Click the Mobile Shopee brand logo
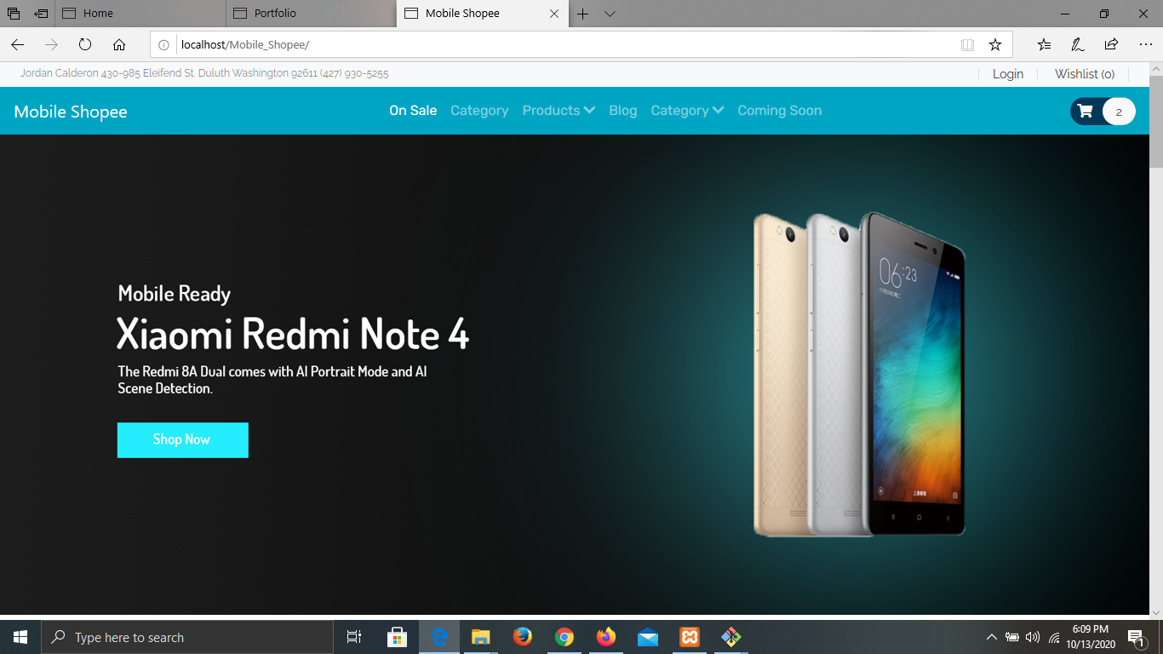 pyautogui.click(x=71, y=112)
